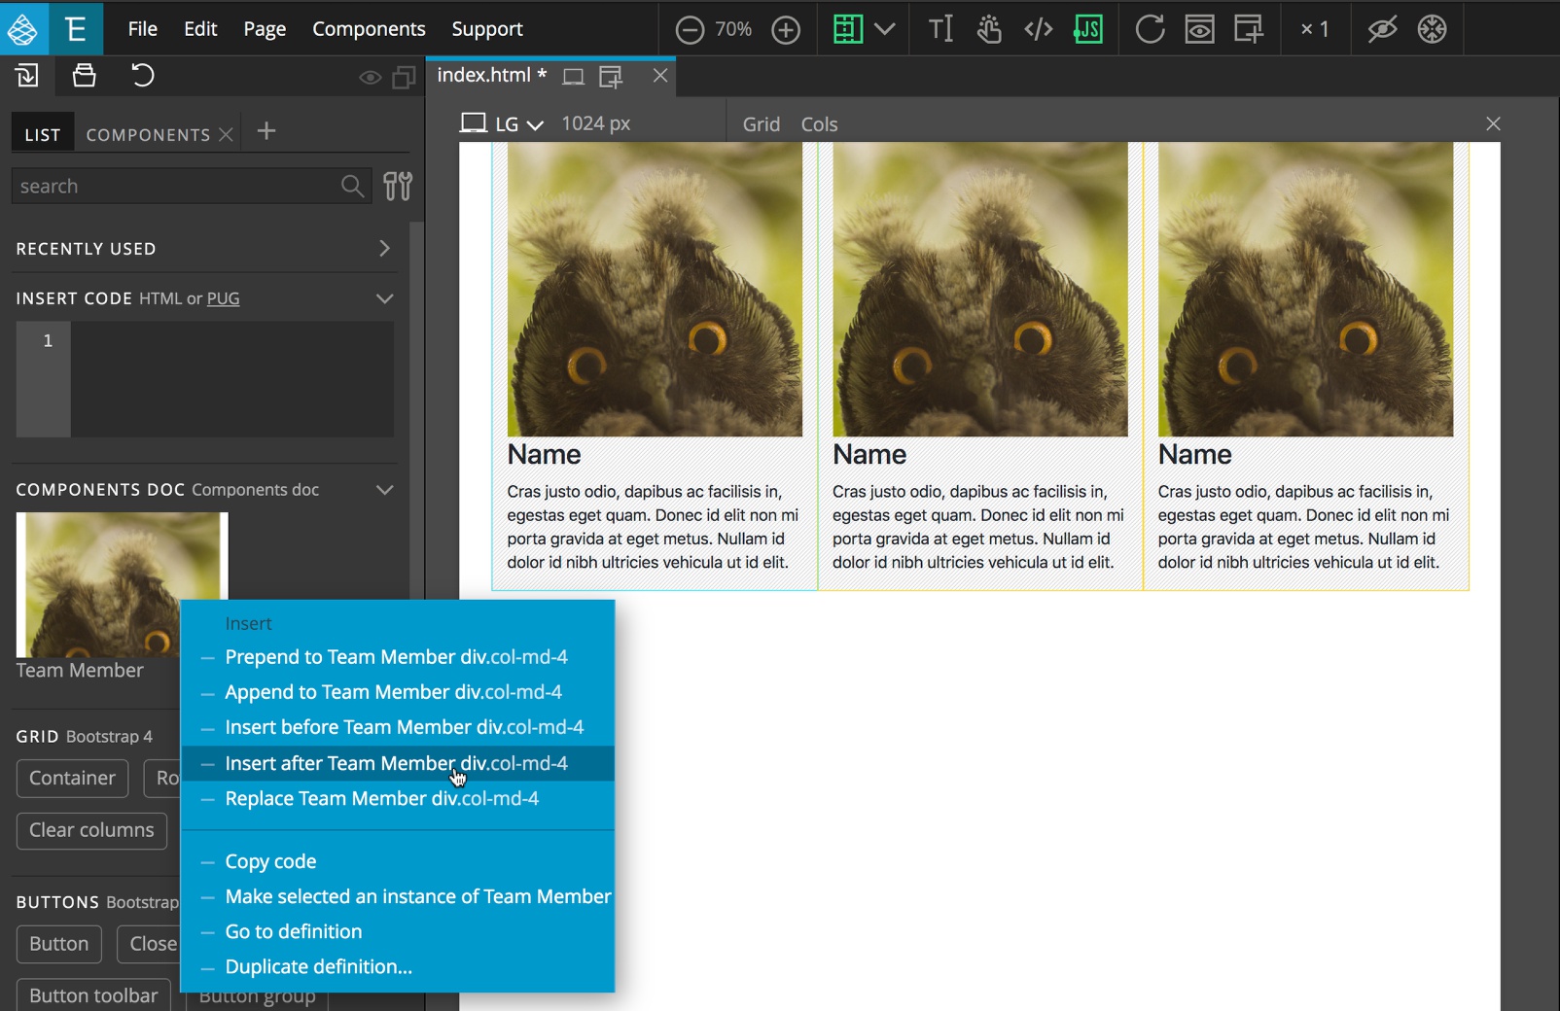The width and height of the screenshot is (1560, 1011).
Task: Select Go to definition
Action: (x=399, y=931)
